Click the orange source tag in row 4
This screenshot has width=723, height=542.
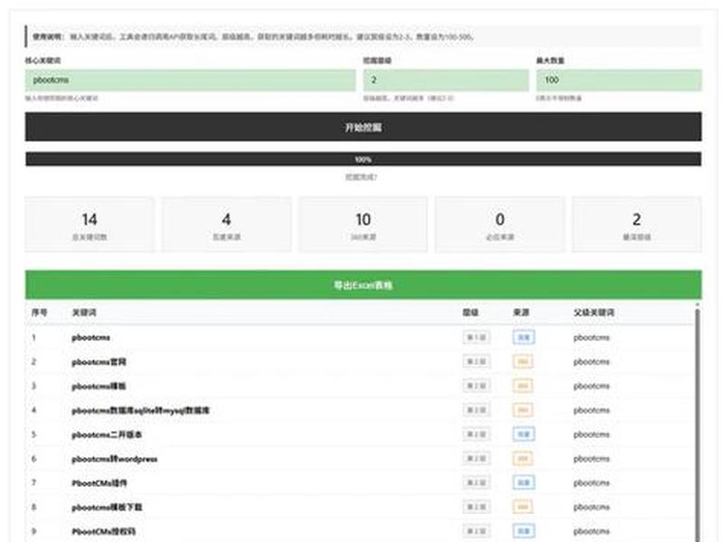523,410
